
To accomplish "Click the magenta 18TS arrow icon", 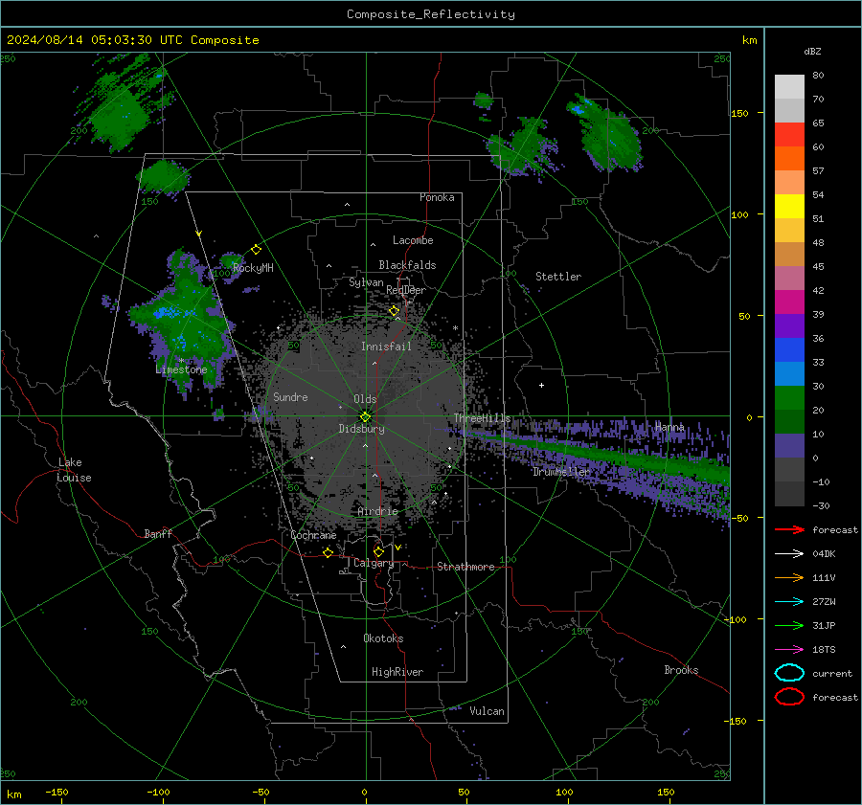I will (x=789, y=650).
